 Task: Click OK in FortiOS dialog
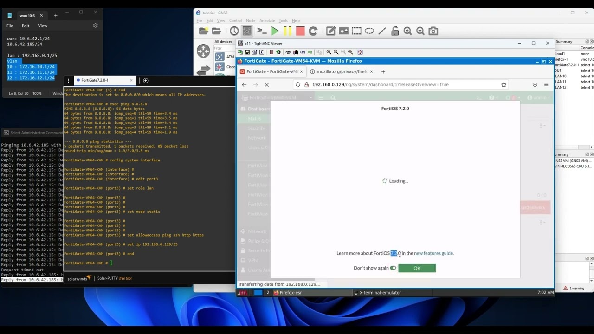tap(417, 268)
